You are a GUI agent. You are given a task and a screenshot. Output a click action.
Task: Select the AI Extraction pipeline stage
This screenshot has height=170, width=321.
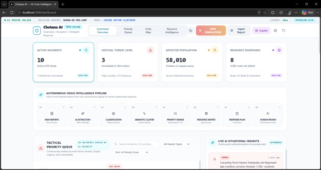click(83, 115)
